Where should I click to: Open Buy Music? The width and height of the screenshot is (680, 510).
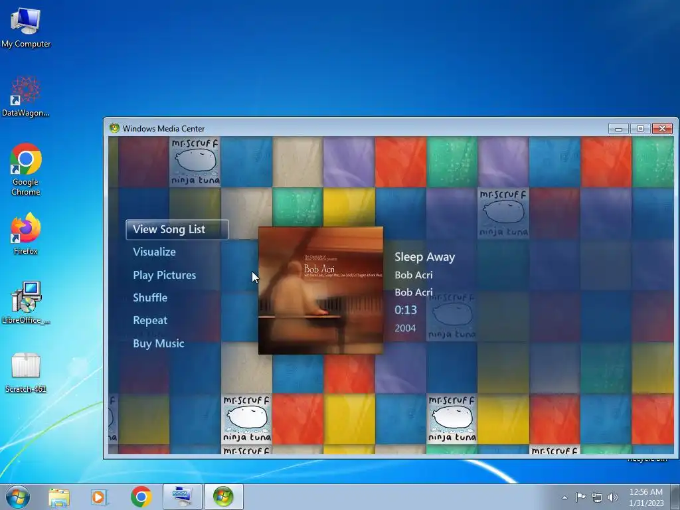tap(159, 343)
